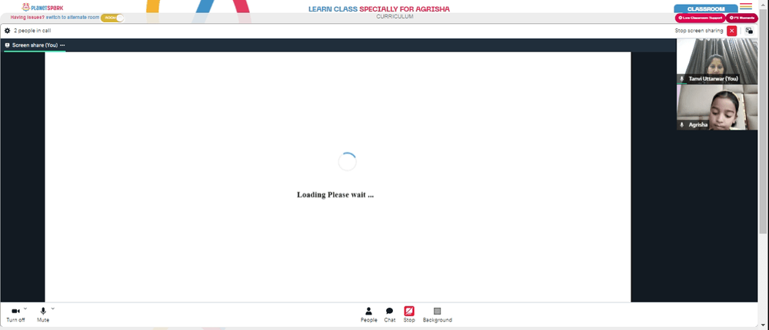Mute the microphone

pos(43,315)
